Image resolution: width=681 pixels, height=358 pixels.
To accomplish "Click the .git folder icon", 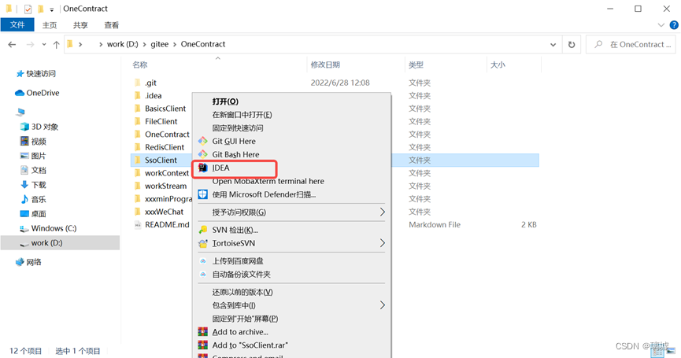I will click(138, 83).
